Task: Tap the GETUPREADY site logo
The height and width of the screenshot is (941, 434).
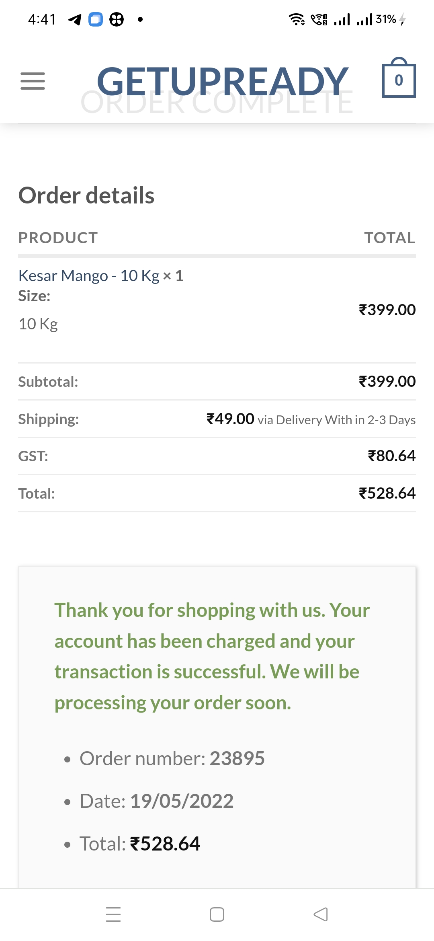Action: (222, 81)
